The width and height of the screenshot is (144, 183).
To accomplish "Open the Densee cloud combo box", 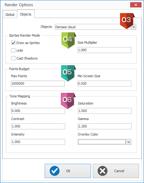I will click(93, 27).
